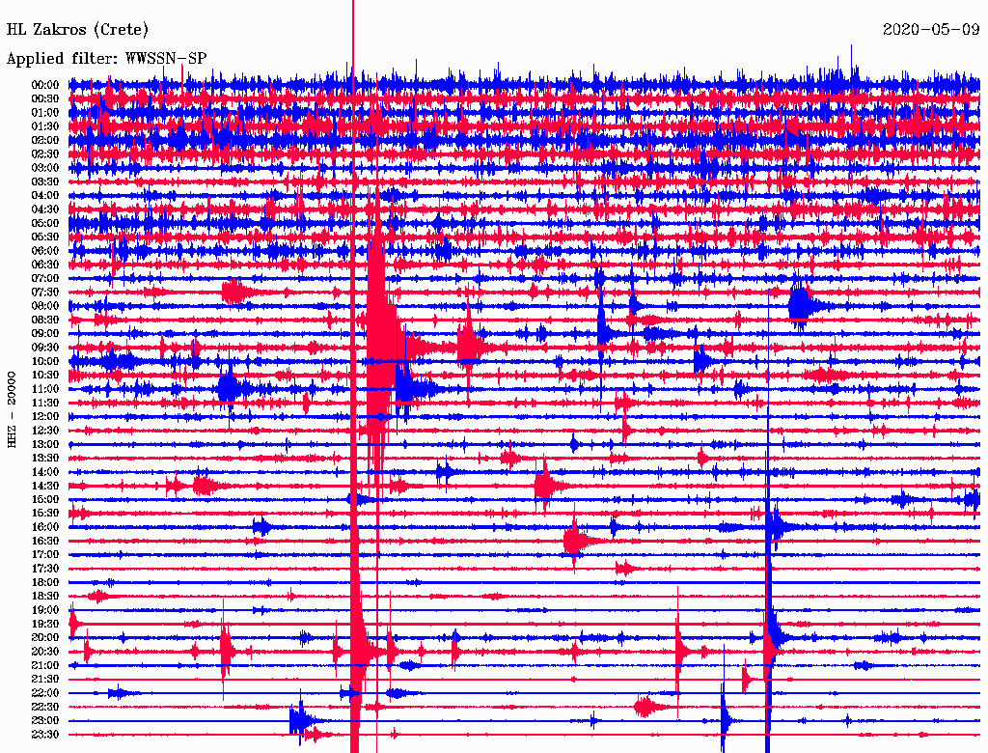Click the HHZ - 20000 axis label
This screenshot has height=753, width=988.
[x=12, y=408]
